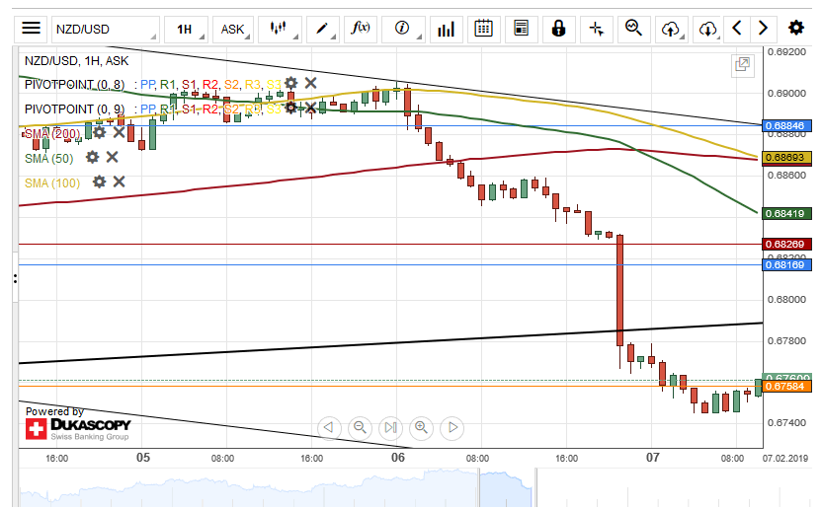
Task: Select the pencil drawing tools
Action: 322,29
